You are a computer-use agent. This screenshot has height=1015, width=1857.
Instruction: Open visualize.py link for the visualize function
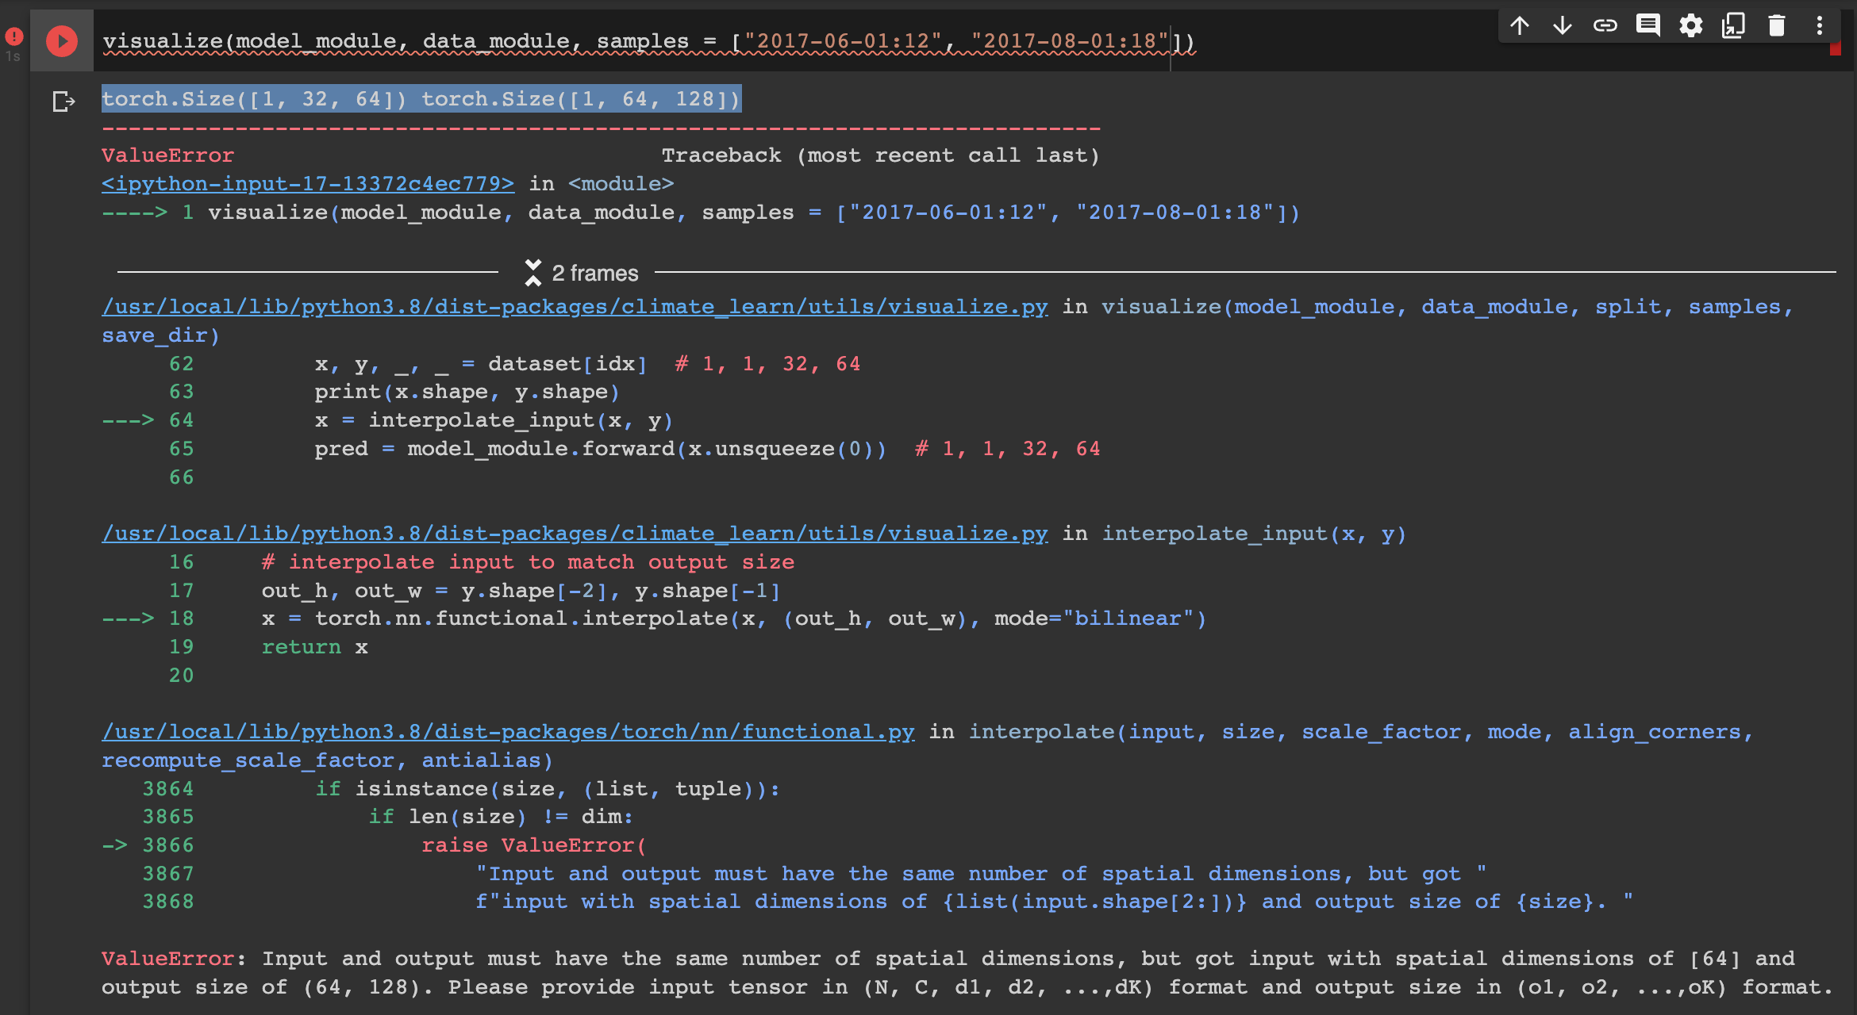pos(575,307)
